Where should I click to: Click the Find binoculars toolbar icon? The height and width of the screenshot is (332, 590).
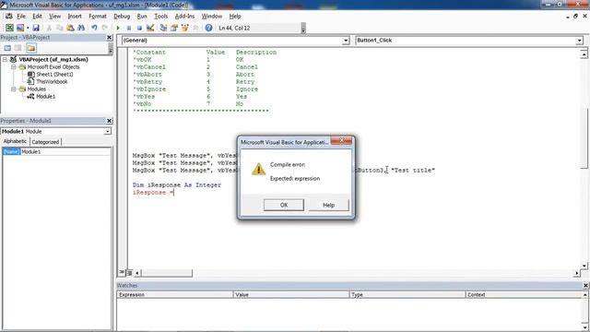[81, 28]
